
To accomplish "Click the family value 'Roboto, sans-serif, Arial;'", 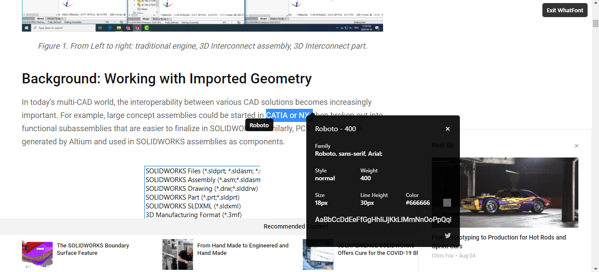I will point(349,154).
